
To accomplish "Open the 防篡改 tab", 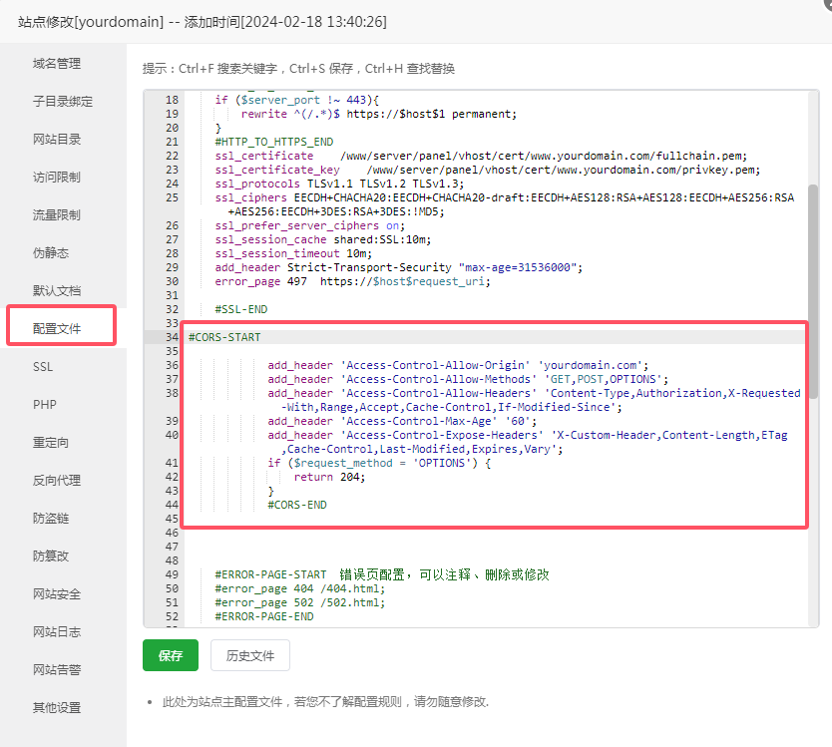I will click(x=51, y=556).
